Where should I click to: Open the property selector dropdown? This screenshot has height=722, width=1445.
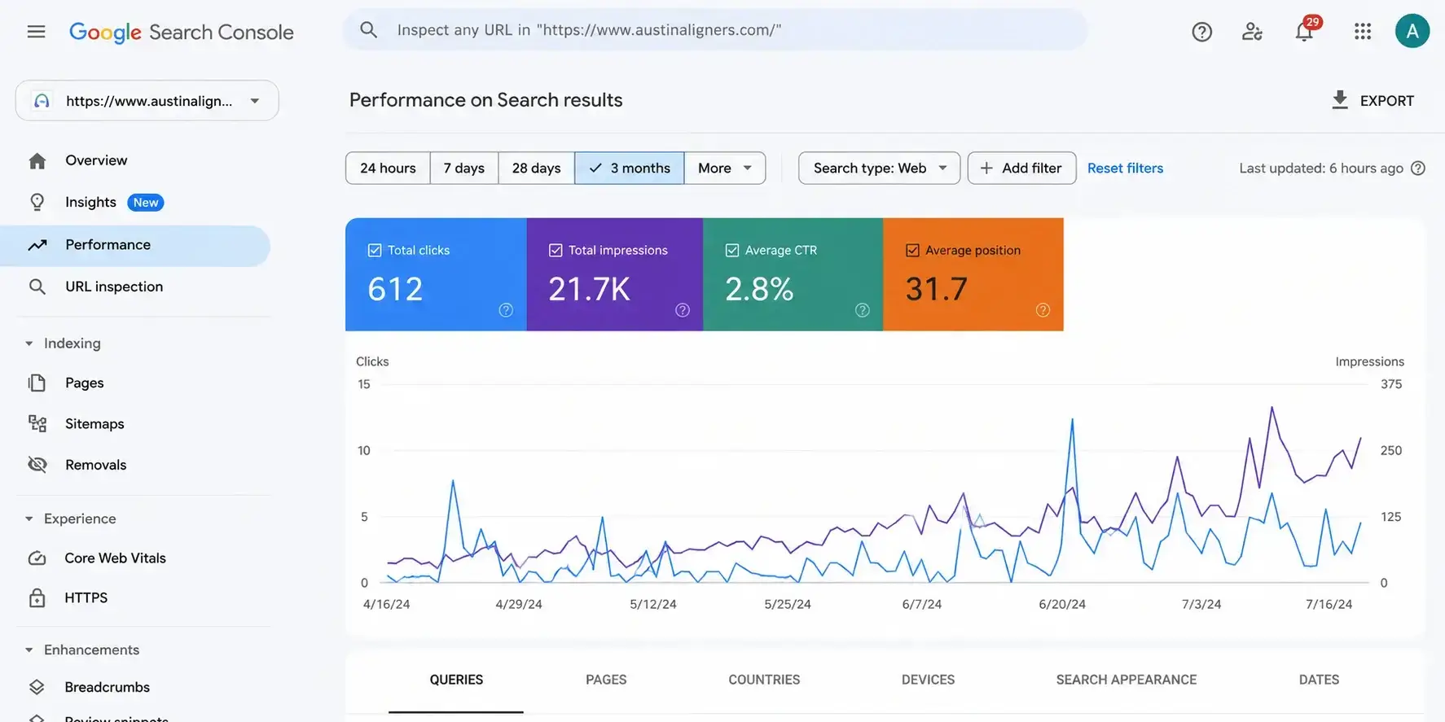point(147,101)
